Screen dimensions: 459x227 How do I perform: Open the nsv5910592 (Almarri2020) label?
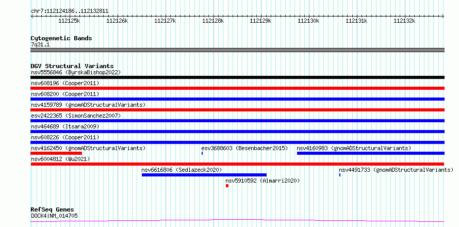[263, 181]
